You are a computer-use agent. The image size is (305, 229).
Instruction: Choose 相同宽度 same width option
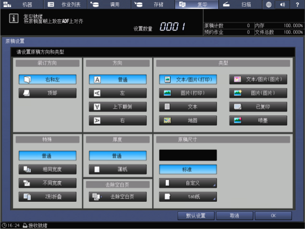point(48,169)
